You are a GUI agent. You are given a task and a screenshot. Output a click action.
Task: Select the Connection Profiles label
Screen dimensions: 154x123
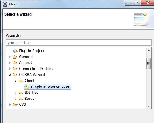(x=36, y=69)
